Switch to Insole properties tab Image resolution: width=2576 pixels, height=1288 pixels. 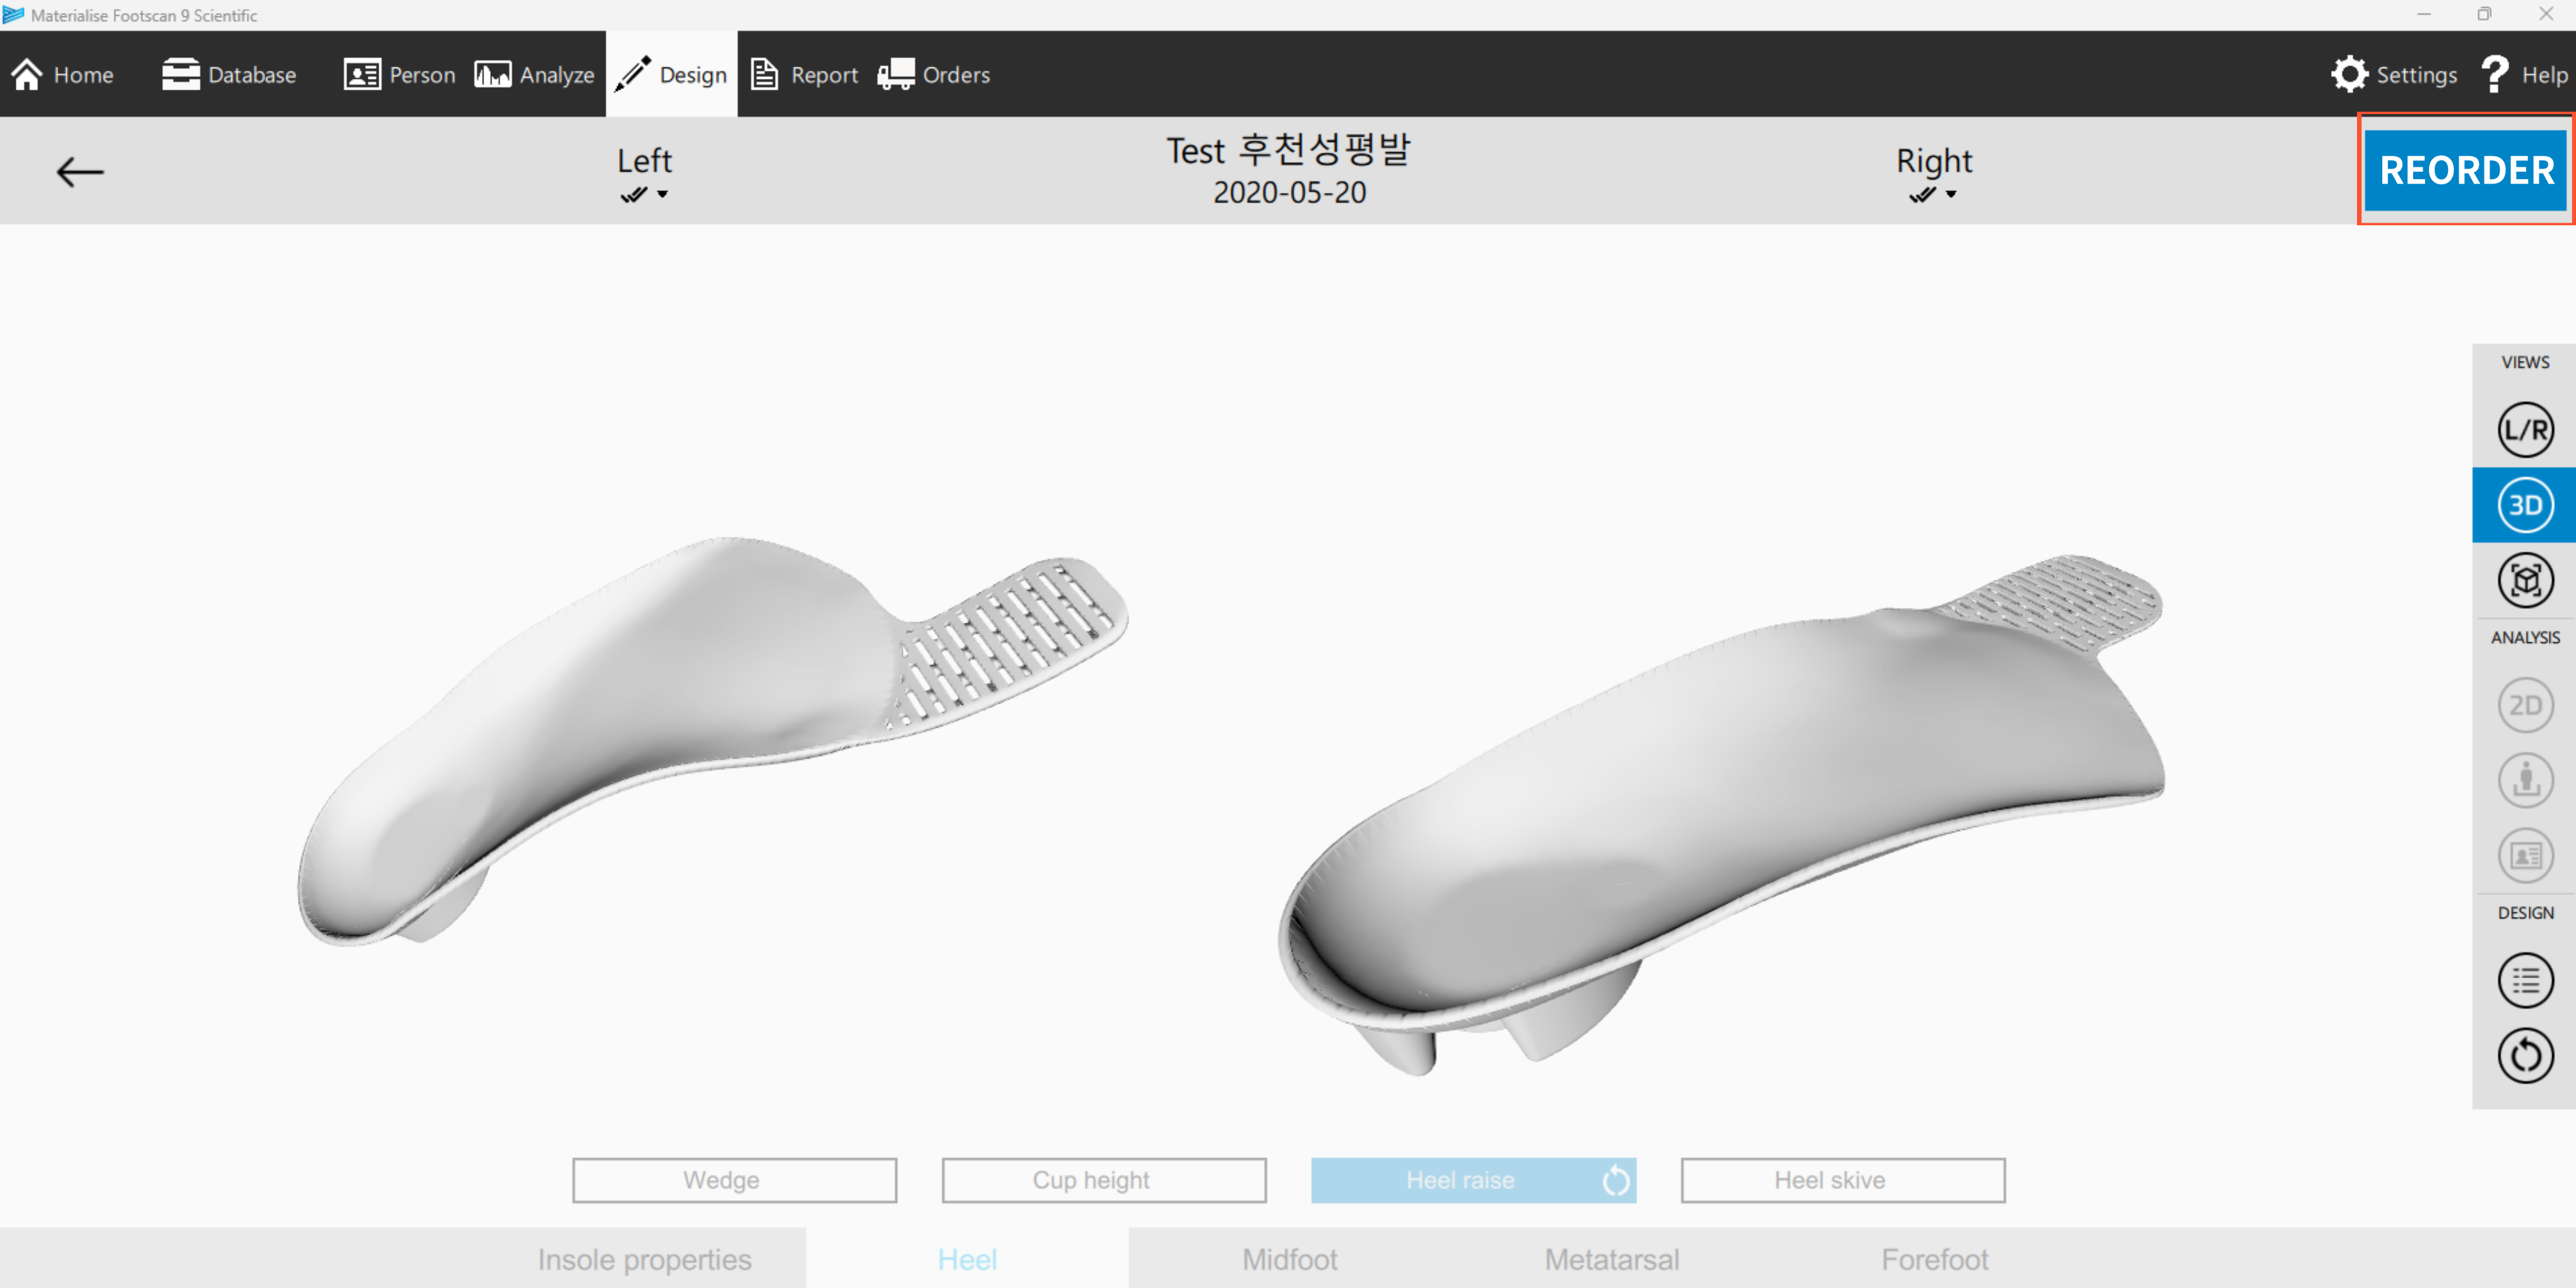(x=644, y=1259)
